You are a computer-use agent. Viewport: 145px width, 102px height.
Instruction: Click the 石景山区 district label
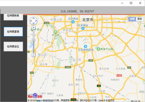pos(56,20)
